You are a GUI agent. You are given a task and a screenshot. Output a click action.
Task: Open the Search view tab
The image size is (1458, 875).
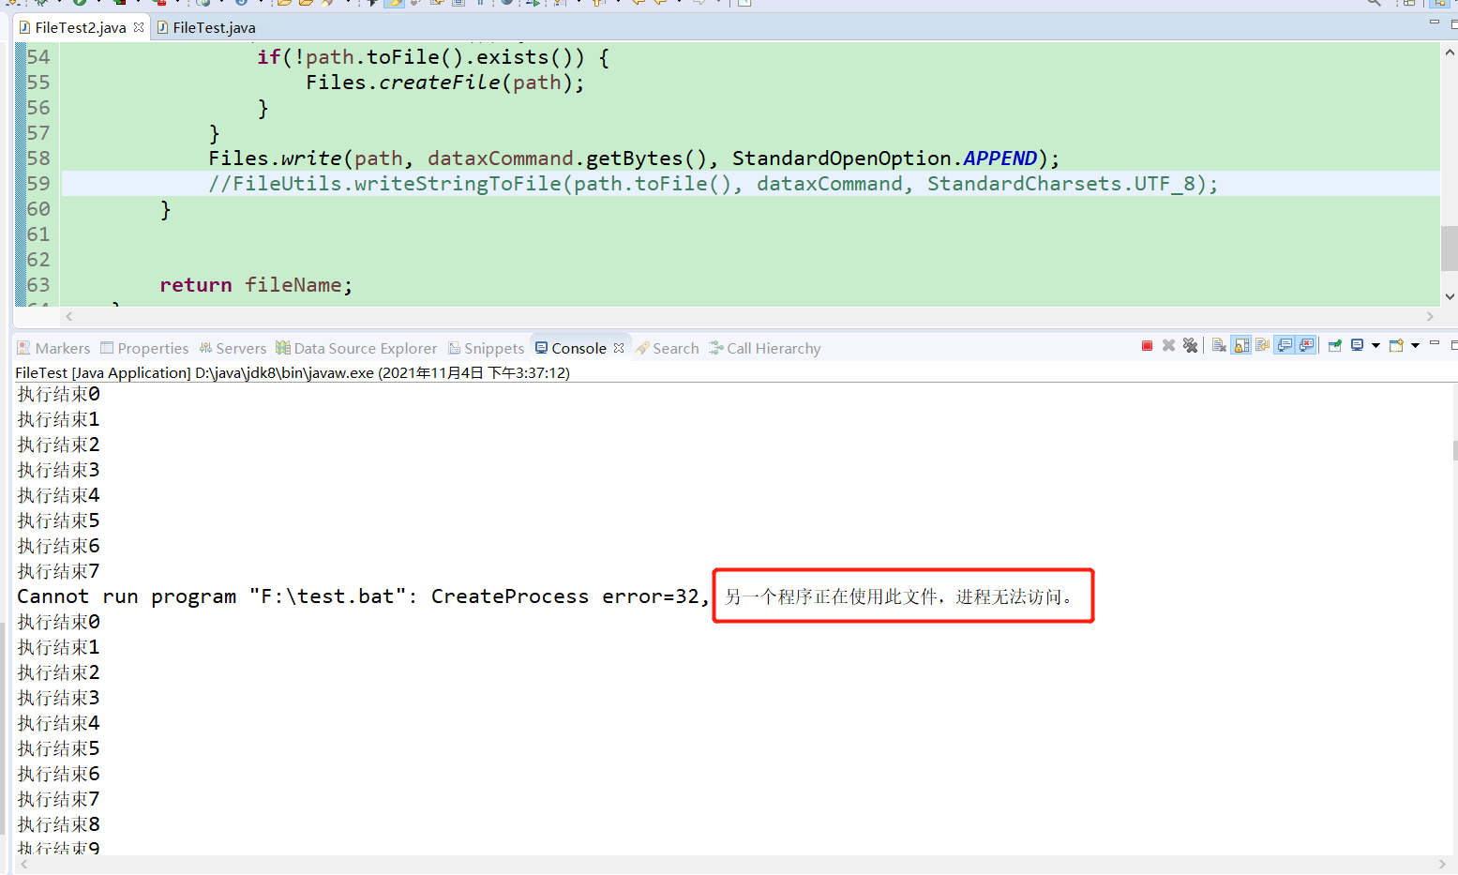[667, 348]
